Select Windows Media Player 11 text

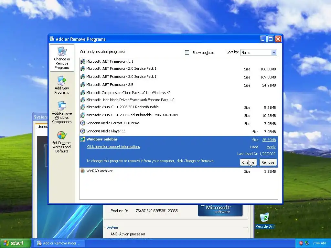click(106, 131)
